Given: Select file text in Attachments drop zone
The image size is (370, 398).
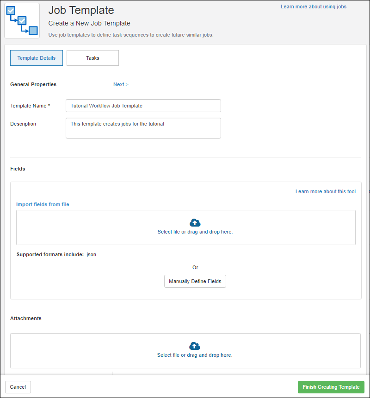Looking at the screenshot, I should tap(194, 355).
